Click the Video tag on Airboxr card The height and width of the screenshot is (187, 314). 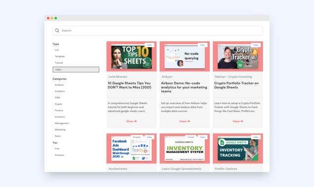click(202, 45)
